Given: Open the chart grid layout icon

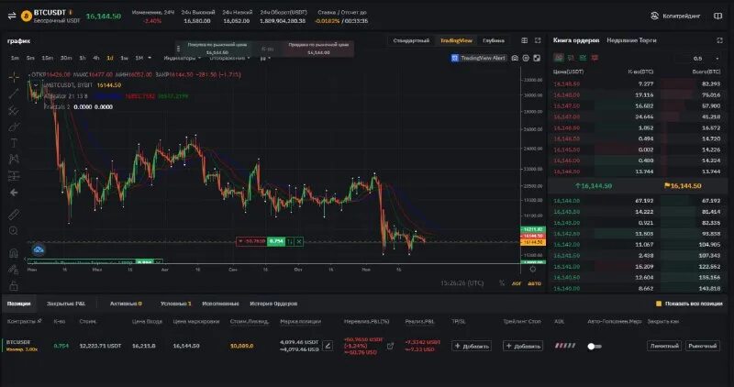Looking at the screenshot, I should (x=524, y=40).
